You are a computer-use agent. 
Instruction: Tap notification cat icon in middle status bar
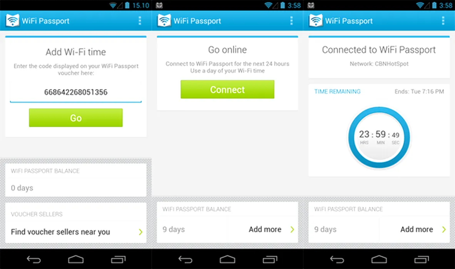coord(159,5)
